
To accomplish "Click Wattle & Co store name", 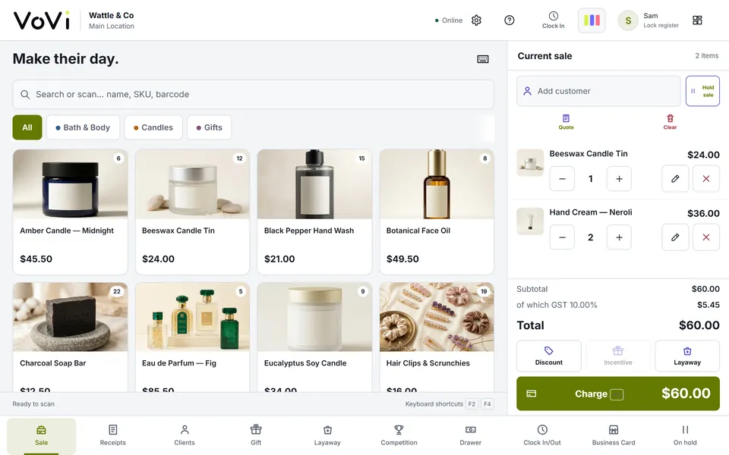I will click(x=111, y=15).
